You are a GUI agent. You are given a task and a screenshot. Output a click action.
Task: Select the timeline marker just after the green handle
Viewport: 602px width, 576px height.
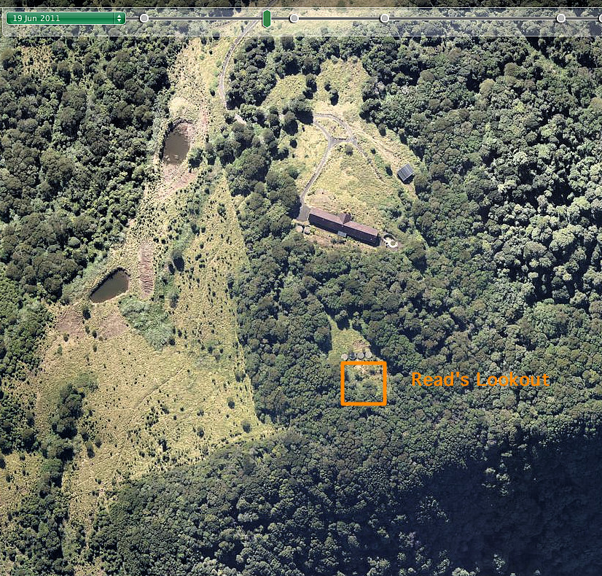pyautogui.click(x=294, y=18)
